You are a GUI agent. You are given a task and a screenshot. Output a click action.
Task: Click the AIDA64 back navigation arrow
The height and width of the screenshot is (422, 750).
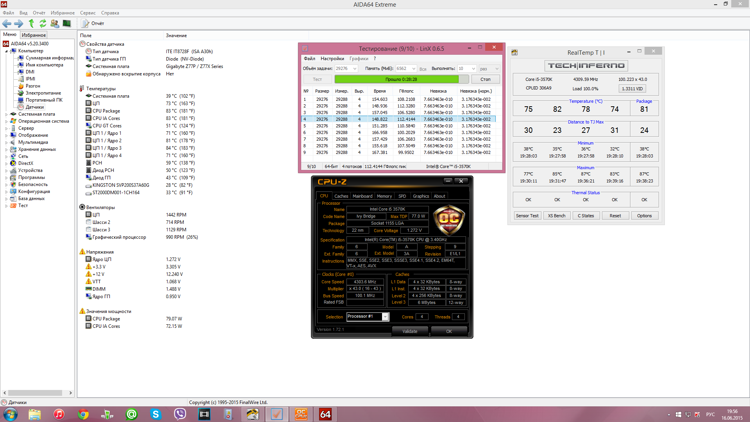[x=7, y=23]
